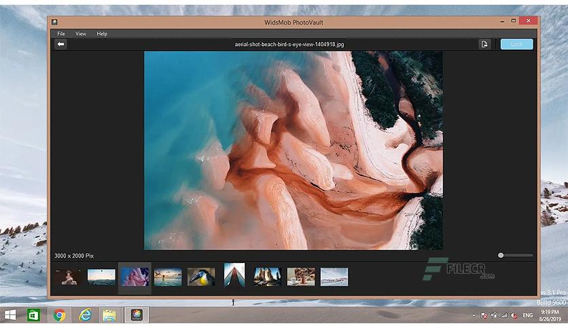Click the main aerial beach photo

[294, 150]
